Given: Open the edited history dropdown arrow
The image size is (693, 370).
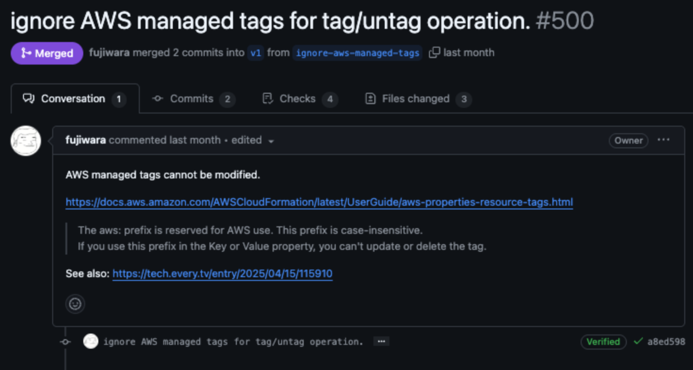Looking at the screenshot, I should (x=271, y=141).
